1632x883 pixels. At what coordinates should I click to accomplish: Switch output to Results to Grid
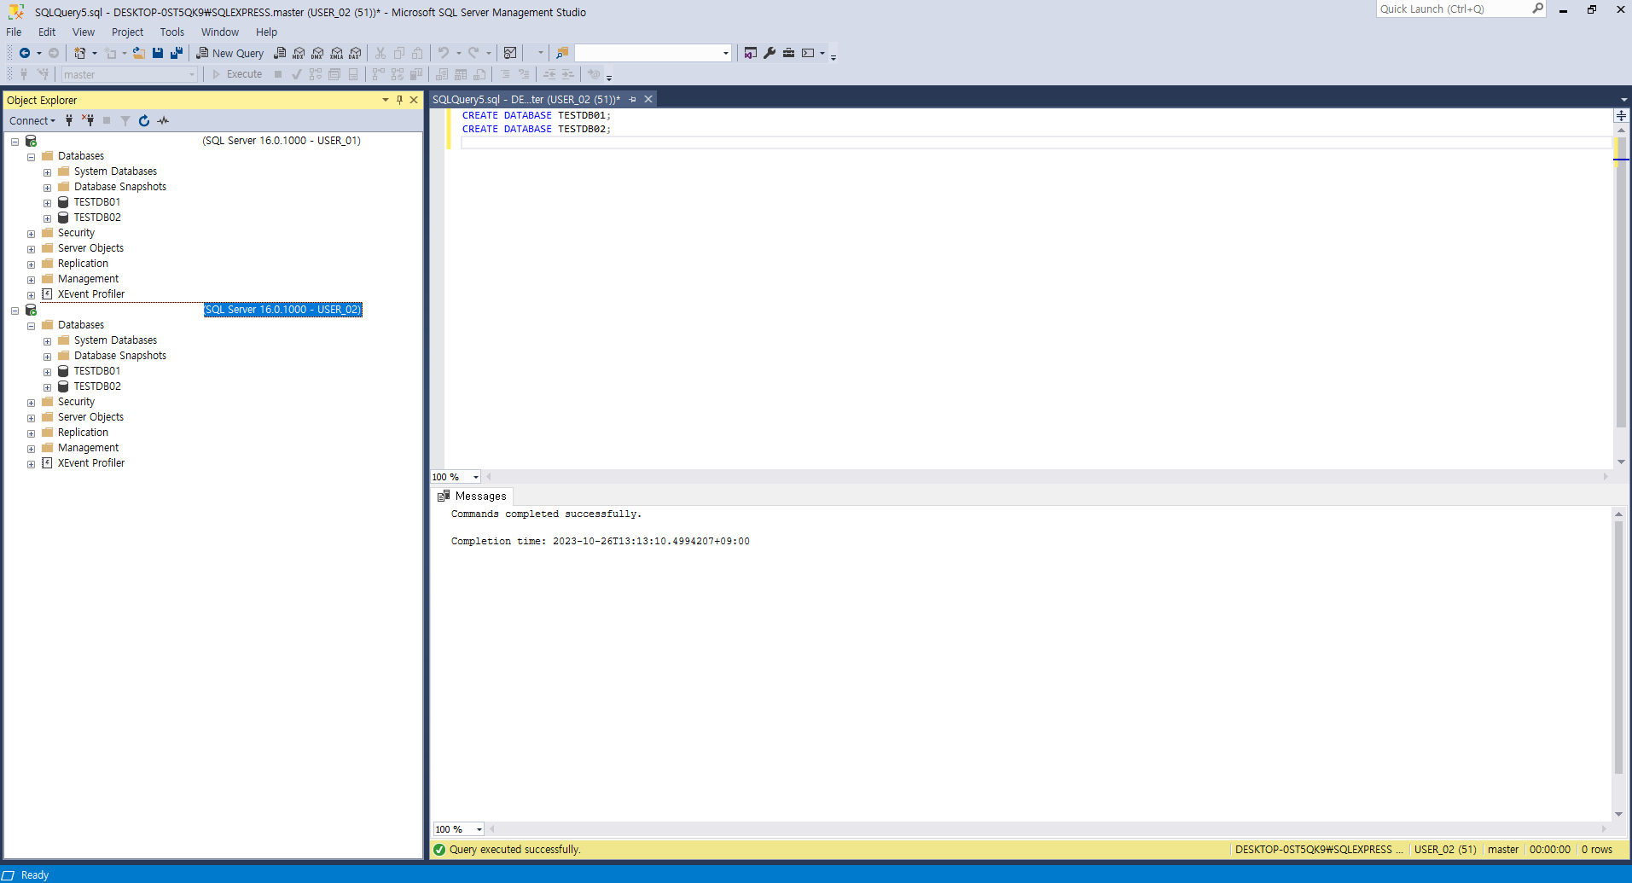461,74
